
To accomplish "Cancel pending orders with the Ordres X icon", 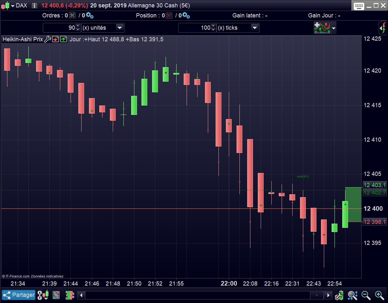I will pos(72,15).
